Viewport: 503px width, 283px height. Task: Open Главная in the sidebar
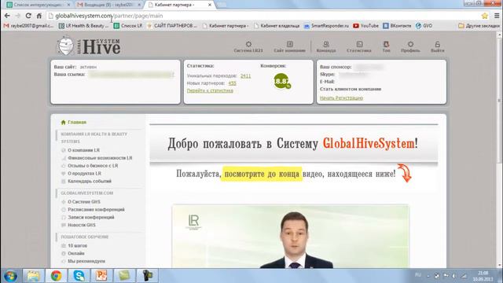pyautogui.click(x=73, y=123)
